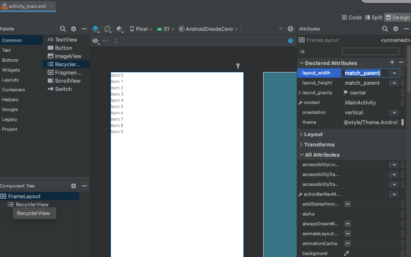Add a declared attribute with plus
Viewport: 411px width, 257px height.
pos(392,62)
